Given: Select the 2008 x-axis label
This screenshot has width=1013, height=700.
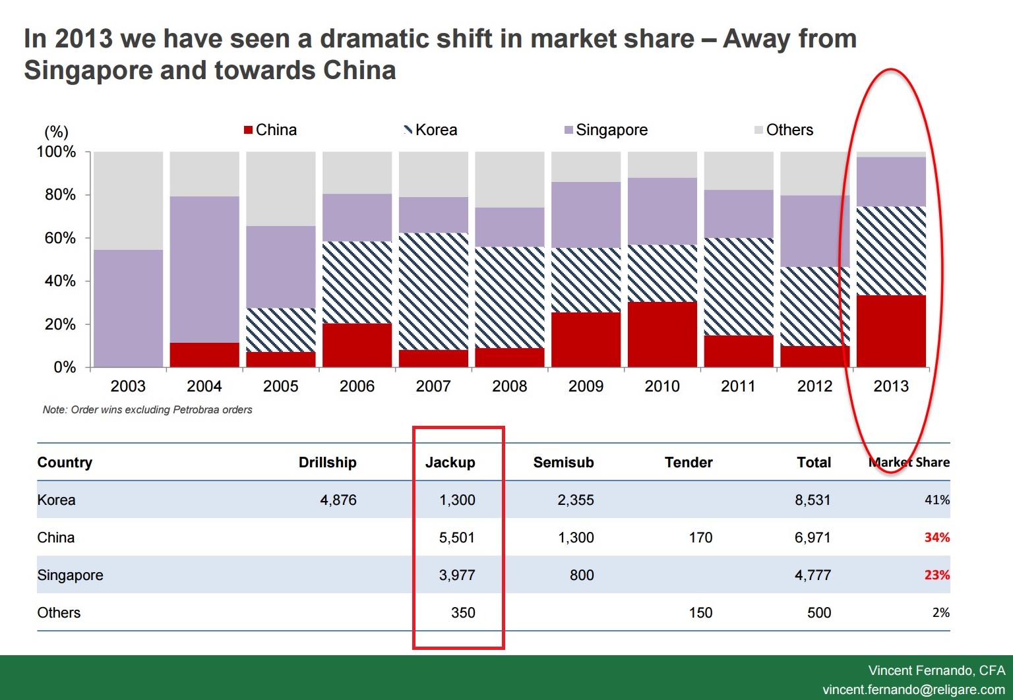Looking at the screenshot, I should [510, 386].
